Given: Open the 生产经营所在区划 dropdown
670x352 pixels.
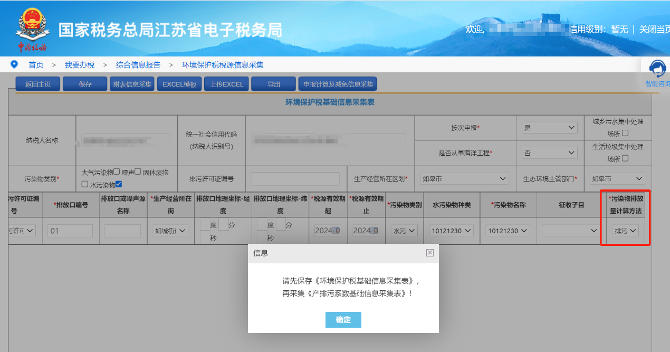Looking at the screenshot, I should [x=464, y=179].
